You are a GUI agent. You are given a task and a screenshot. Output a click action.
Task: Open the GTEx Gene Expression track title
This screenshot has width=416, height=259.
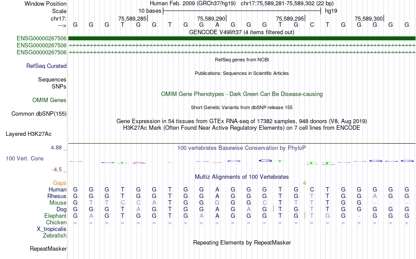(242, 121)
